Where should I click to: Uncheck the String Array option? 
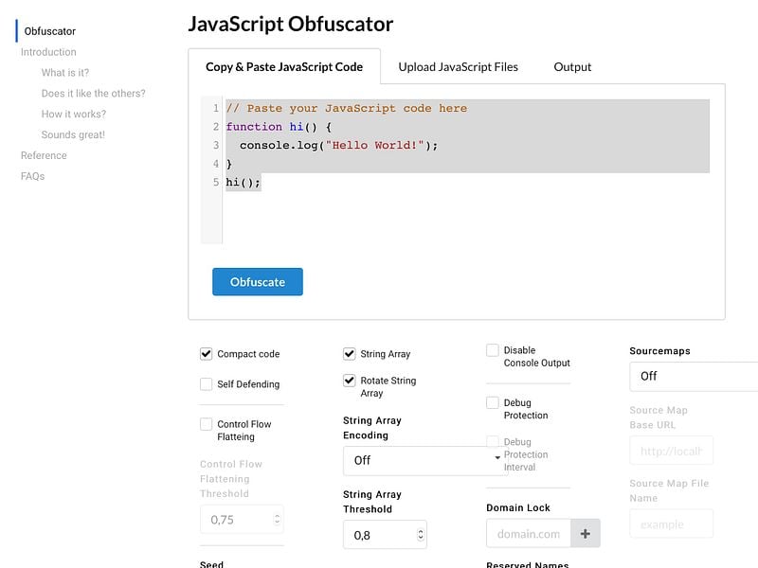coord(350,354)
